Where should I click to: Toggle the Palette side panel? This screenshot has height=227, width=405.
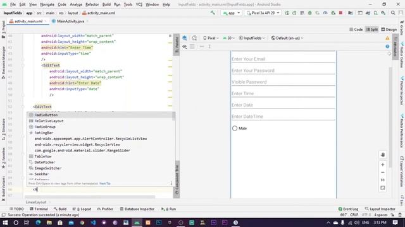(x=177, y=44)
